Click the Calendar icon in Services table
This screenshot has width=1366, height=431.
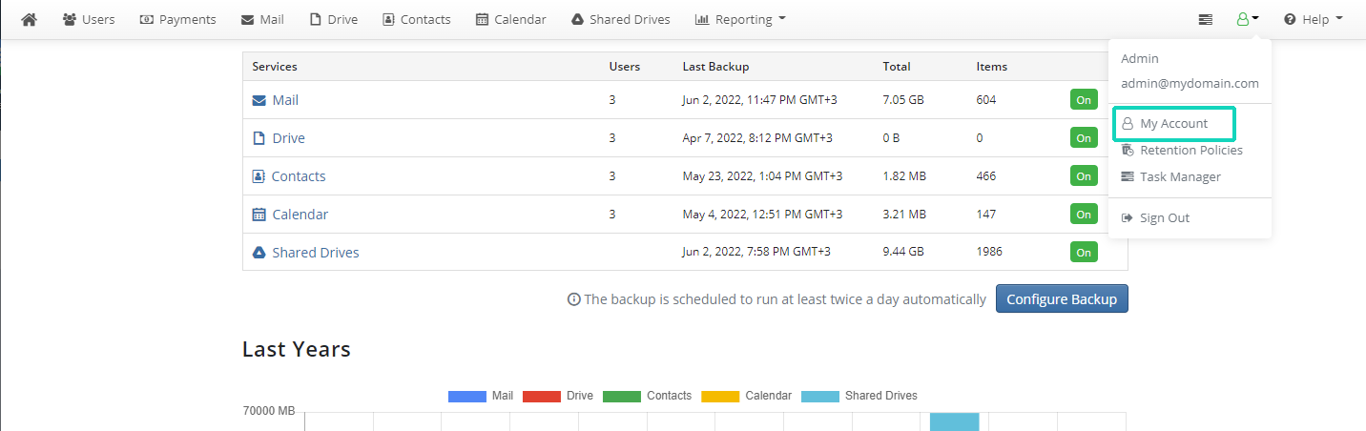(x=259, y=215)
